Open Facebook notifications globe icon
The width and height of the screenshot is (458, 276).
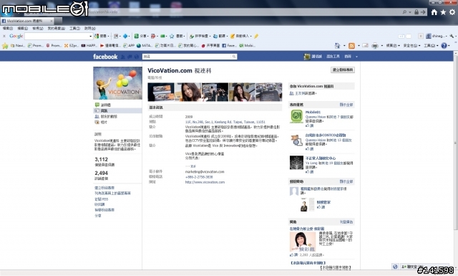pyautogui.click(x=137, y=57)
